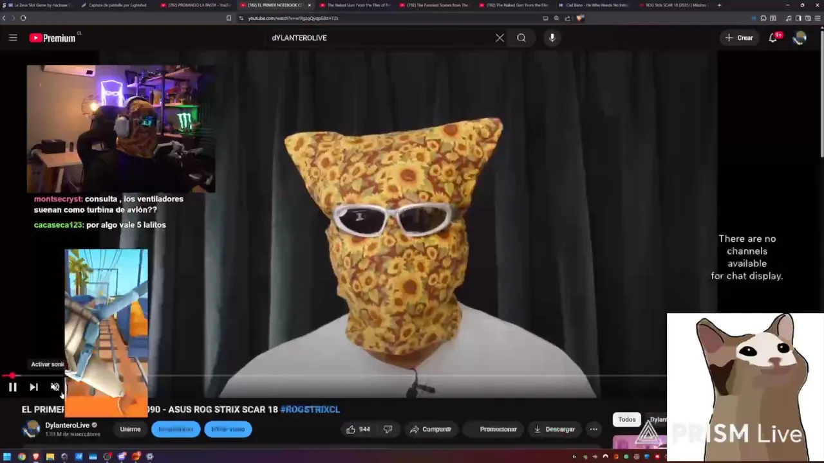824x463 pixels.
Task: Reload the page
Action: coord(23,18)
